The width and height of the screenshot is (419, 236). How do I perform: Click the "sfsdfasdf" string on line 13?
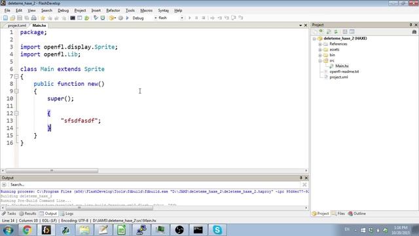click(x=79, y=121)
